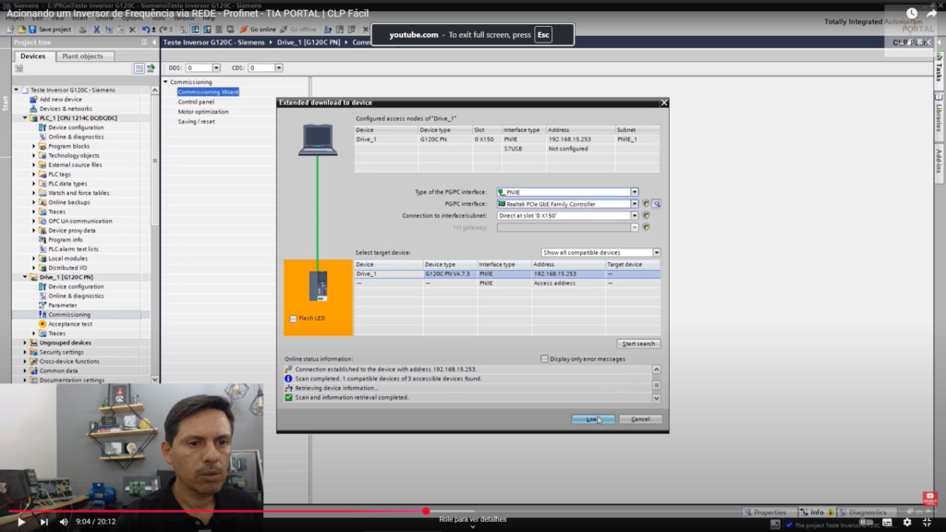
Task: Play the YouTube video
Action: 21,522
